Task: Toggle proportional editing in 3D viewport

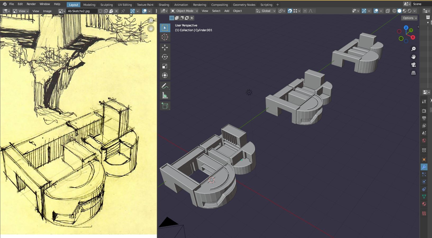Action: 305,11
